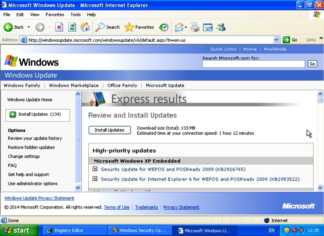The width and height of the screenshot is (324, 236).
Task: Open the Back button history dropdown
Action: tap(29, 27)
